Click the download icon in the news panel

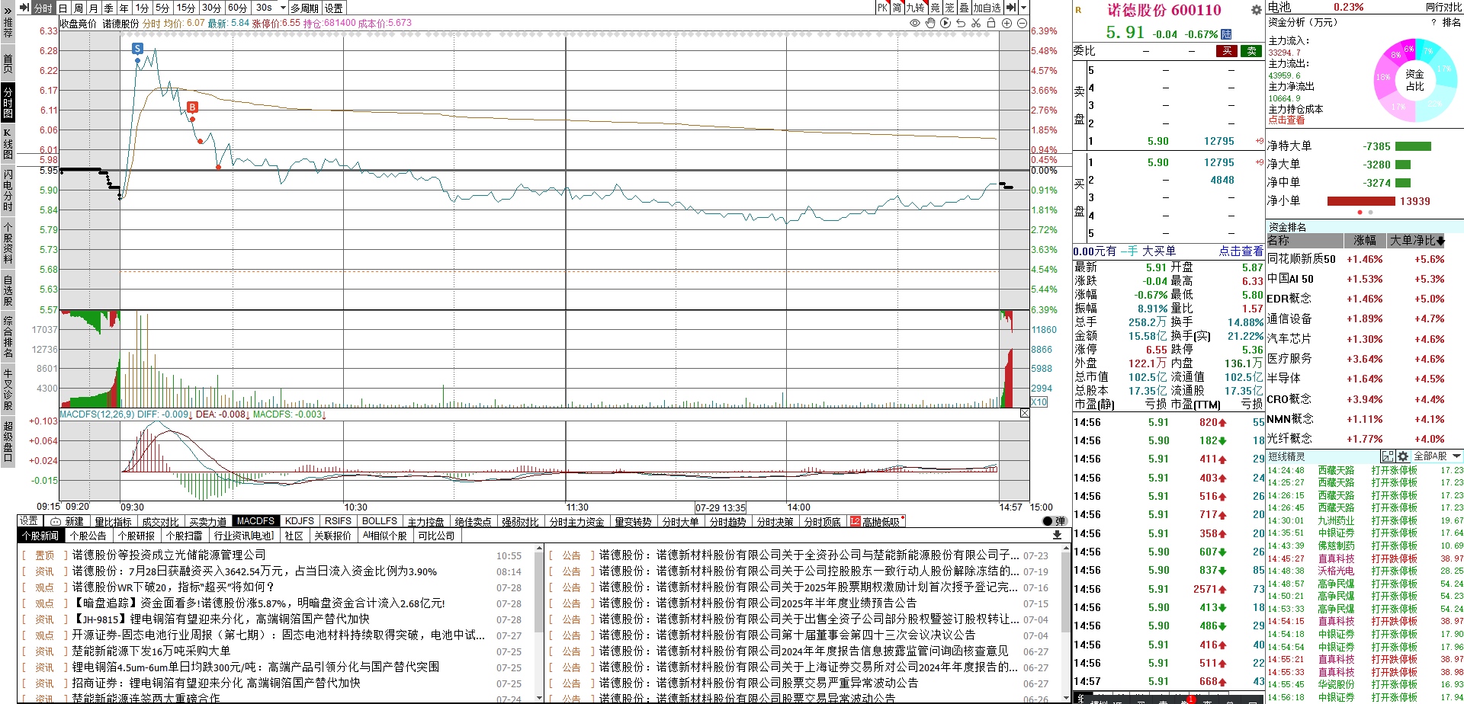[x=1057, y=536]
